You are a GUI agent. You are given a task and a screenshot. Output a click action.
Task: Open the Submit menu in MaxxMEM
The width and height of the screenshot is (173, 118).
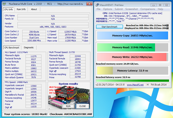coord(119,9)
